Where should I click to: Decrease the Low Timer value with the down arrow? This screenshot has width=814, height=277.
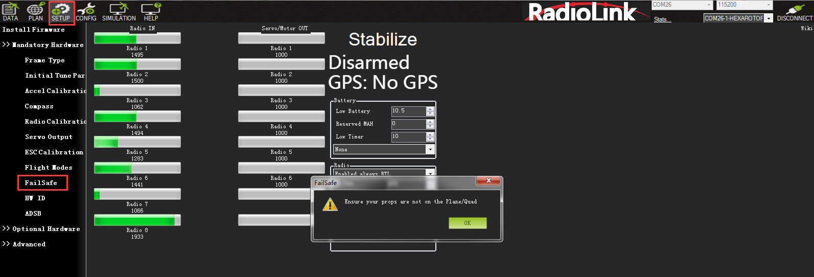(430, 139)
